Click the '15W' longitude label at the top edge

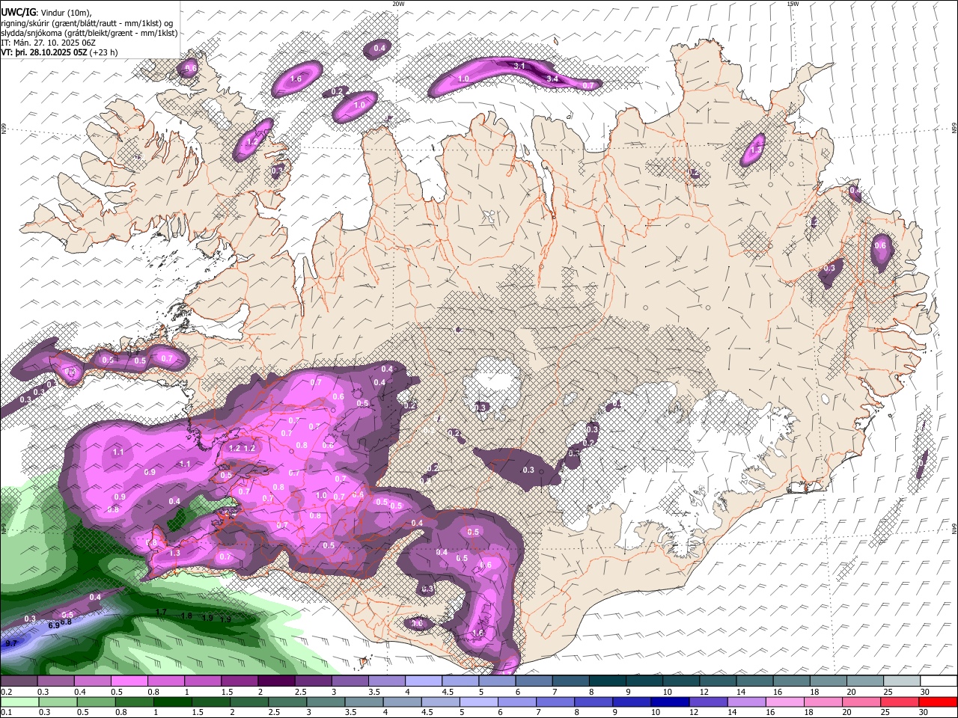(793, 4)
